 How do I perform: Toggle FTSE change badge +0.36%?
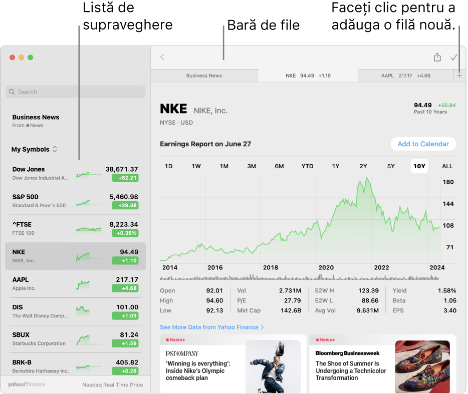(x=125, y=233)
